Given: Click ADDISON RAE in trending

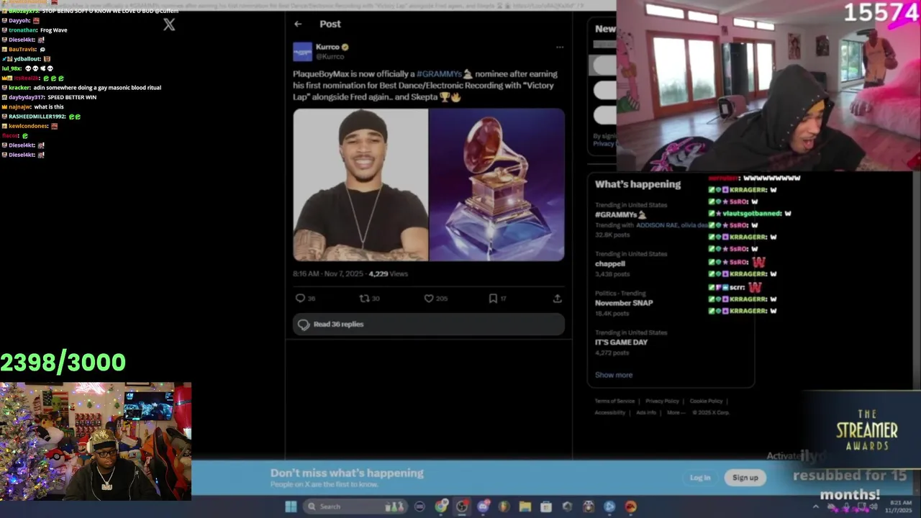Looking at the screenshot, I should (x=656, y=225).
